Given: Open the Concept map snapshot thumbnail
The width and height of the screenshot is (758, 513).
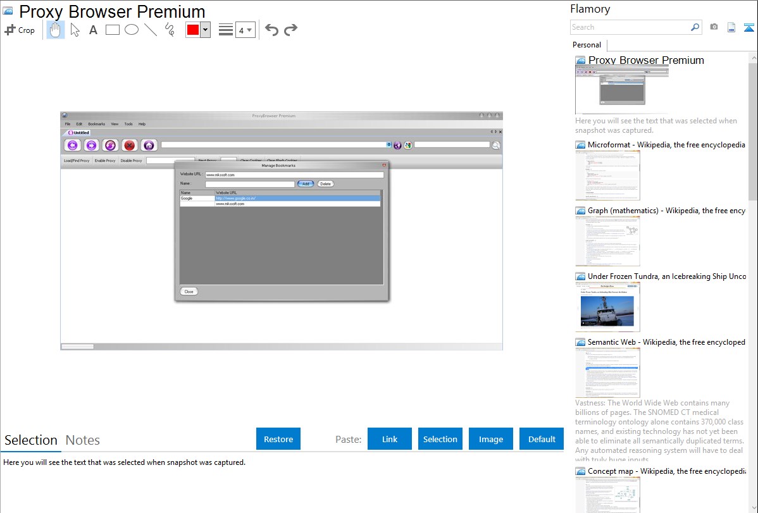Looking at the screenshot, I should tap(607, 495).
